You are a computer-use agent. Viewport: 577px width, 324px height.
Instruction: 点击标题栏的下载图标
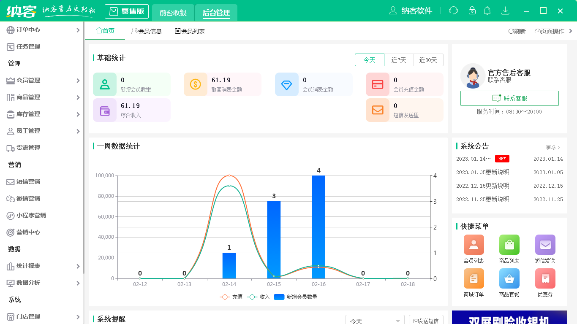(x=505, y=11)
